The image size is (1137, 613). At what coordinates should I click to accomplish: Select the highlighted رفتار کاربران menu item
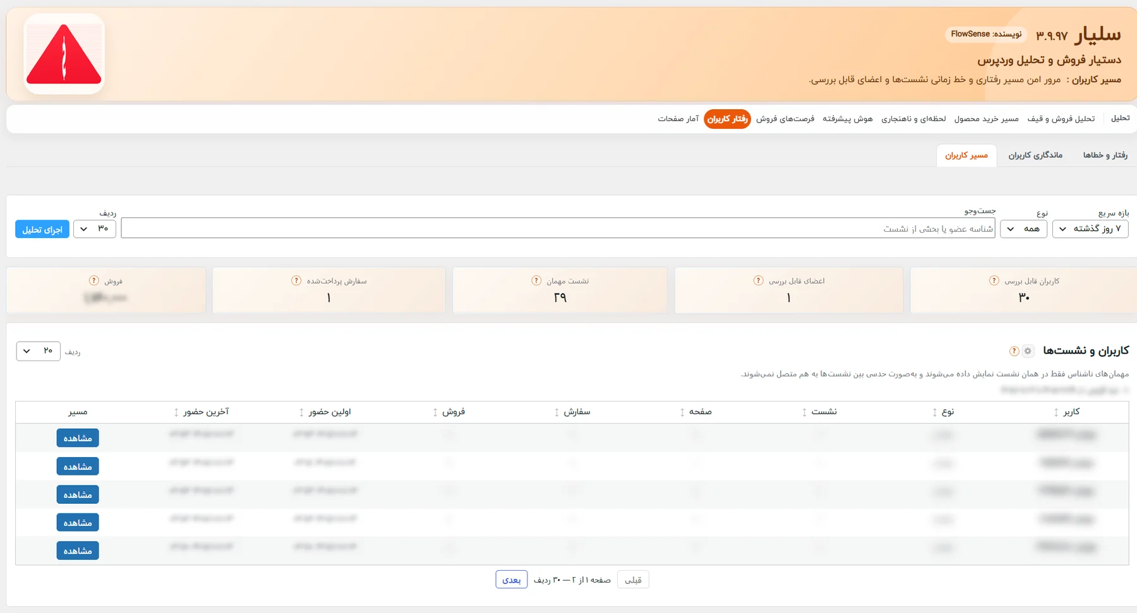pos(727,119)
